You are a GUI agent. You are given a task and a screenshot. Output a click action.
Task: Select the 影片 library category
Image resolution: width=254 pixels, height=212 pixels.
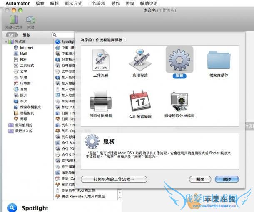pos(23,101)
